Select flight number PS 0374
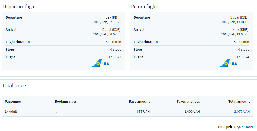The height and width of the screenshot is (131, 257). [x=243, y=57]
